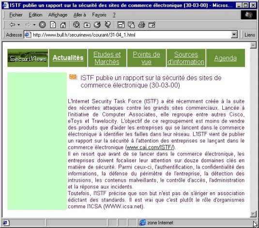The width and height of the screenshot is (259, 228).
Task: Open the History globe icon
Action: (97, 25)
